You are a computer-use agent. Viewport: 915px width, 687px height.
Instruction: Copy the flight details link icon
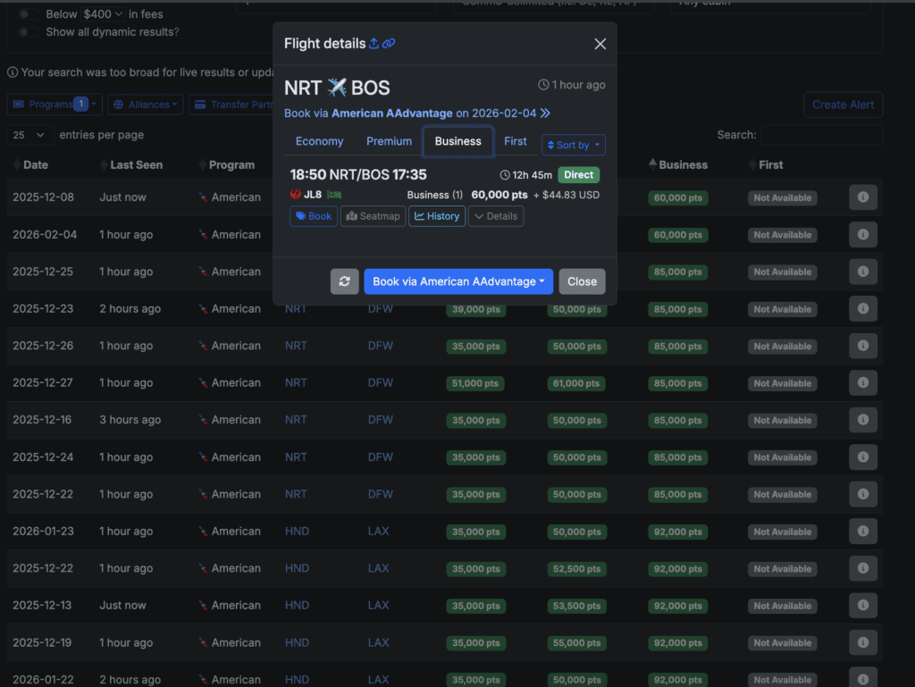(390, 42)
